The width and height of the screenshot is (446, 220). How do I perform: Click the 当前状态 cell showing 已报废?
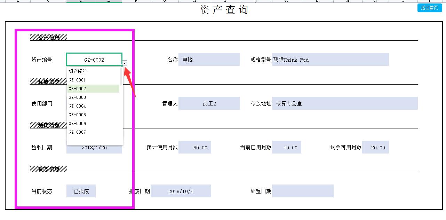(x=81, y=191)
